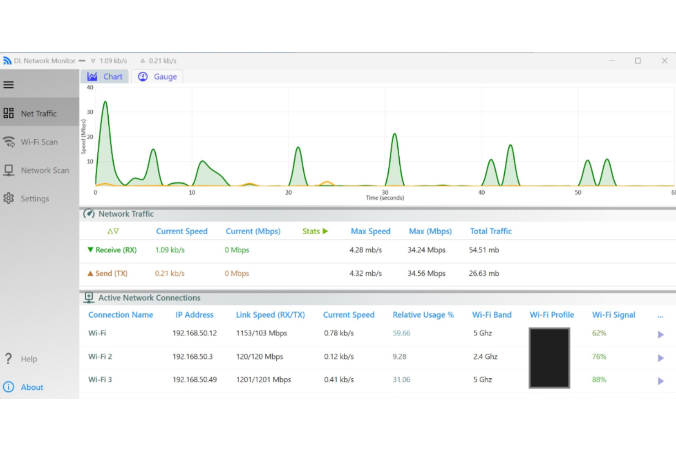Switch to the Gauge tab

(x=157, y=76)
